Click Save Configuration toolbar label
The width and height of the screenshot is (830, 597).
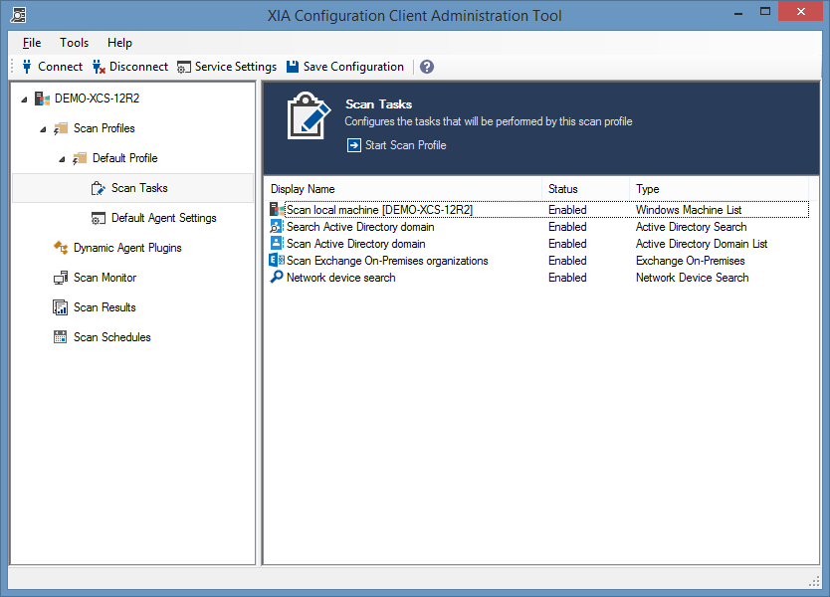click(x=353, y=67)
